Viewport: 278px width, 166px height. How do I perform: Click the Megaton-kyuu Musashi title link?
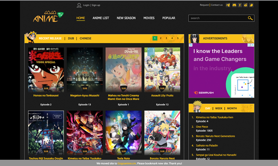coord(85,95)
